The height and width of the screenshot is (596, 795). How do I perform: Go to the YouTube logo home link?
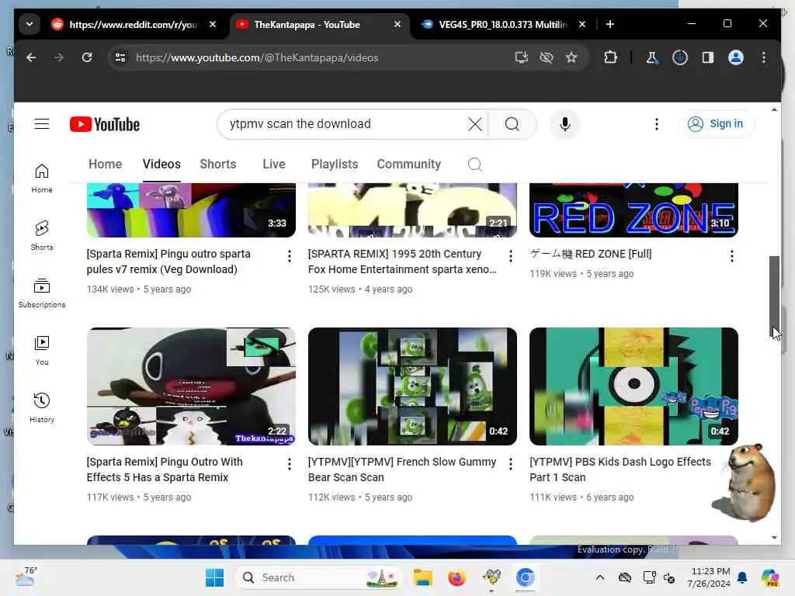(105, 124)
